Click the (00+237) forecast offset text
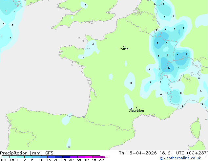The image size is (208, 161). pyautogui.click(x=198, y=153)
